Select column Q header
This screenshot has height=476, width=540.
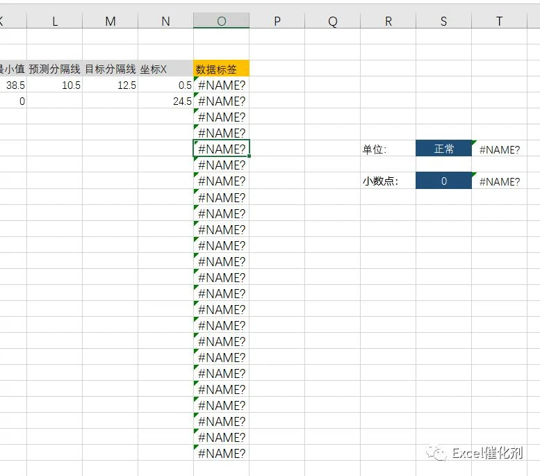pyautogui.click(x=332, y=21)
